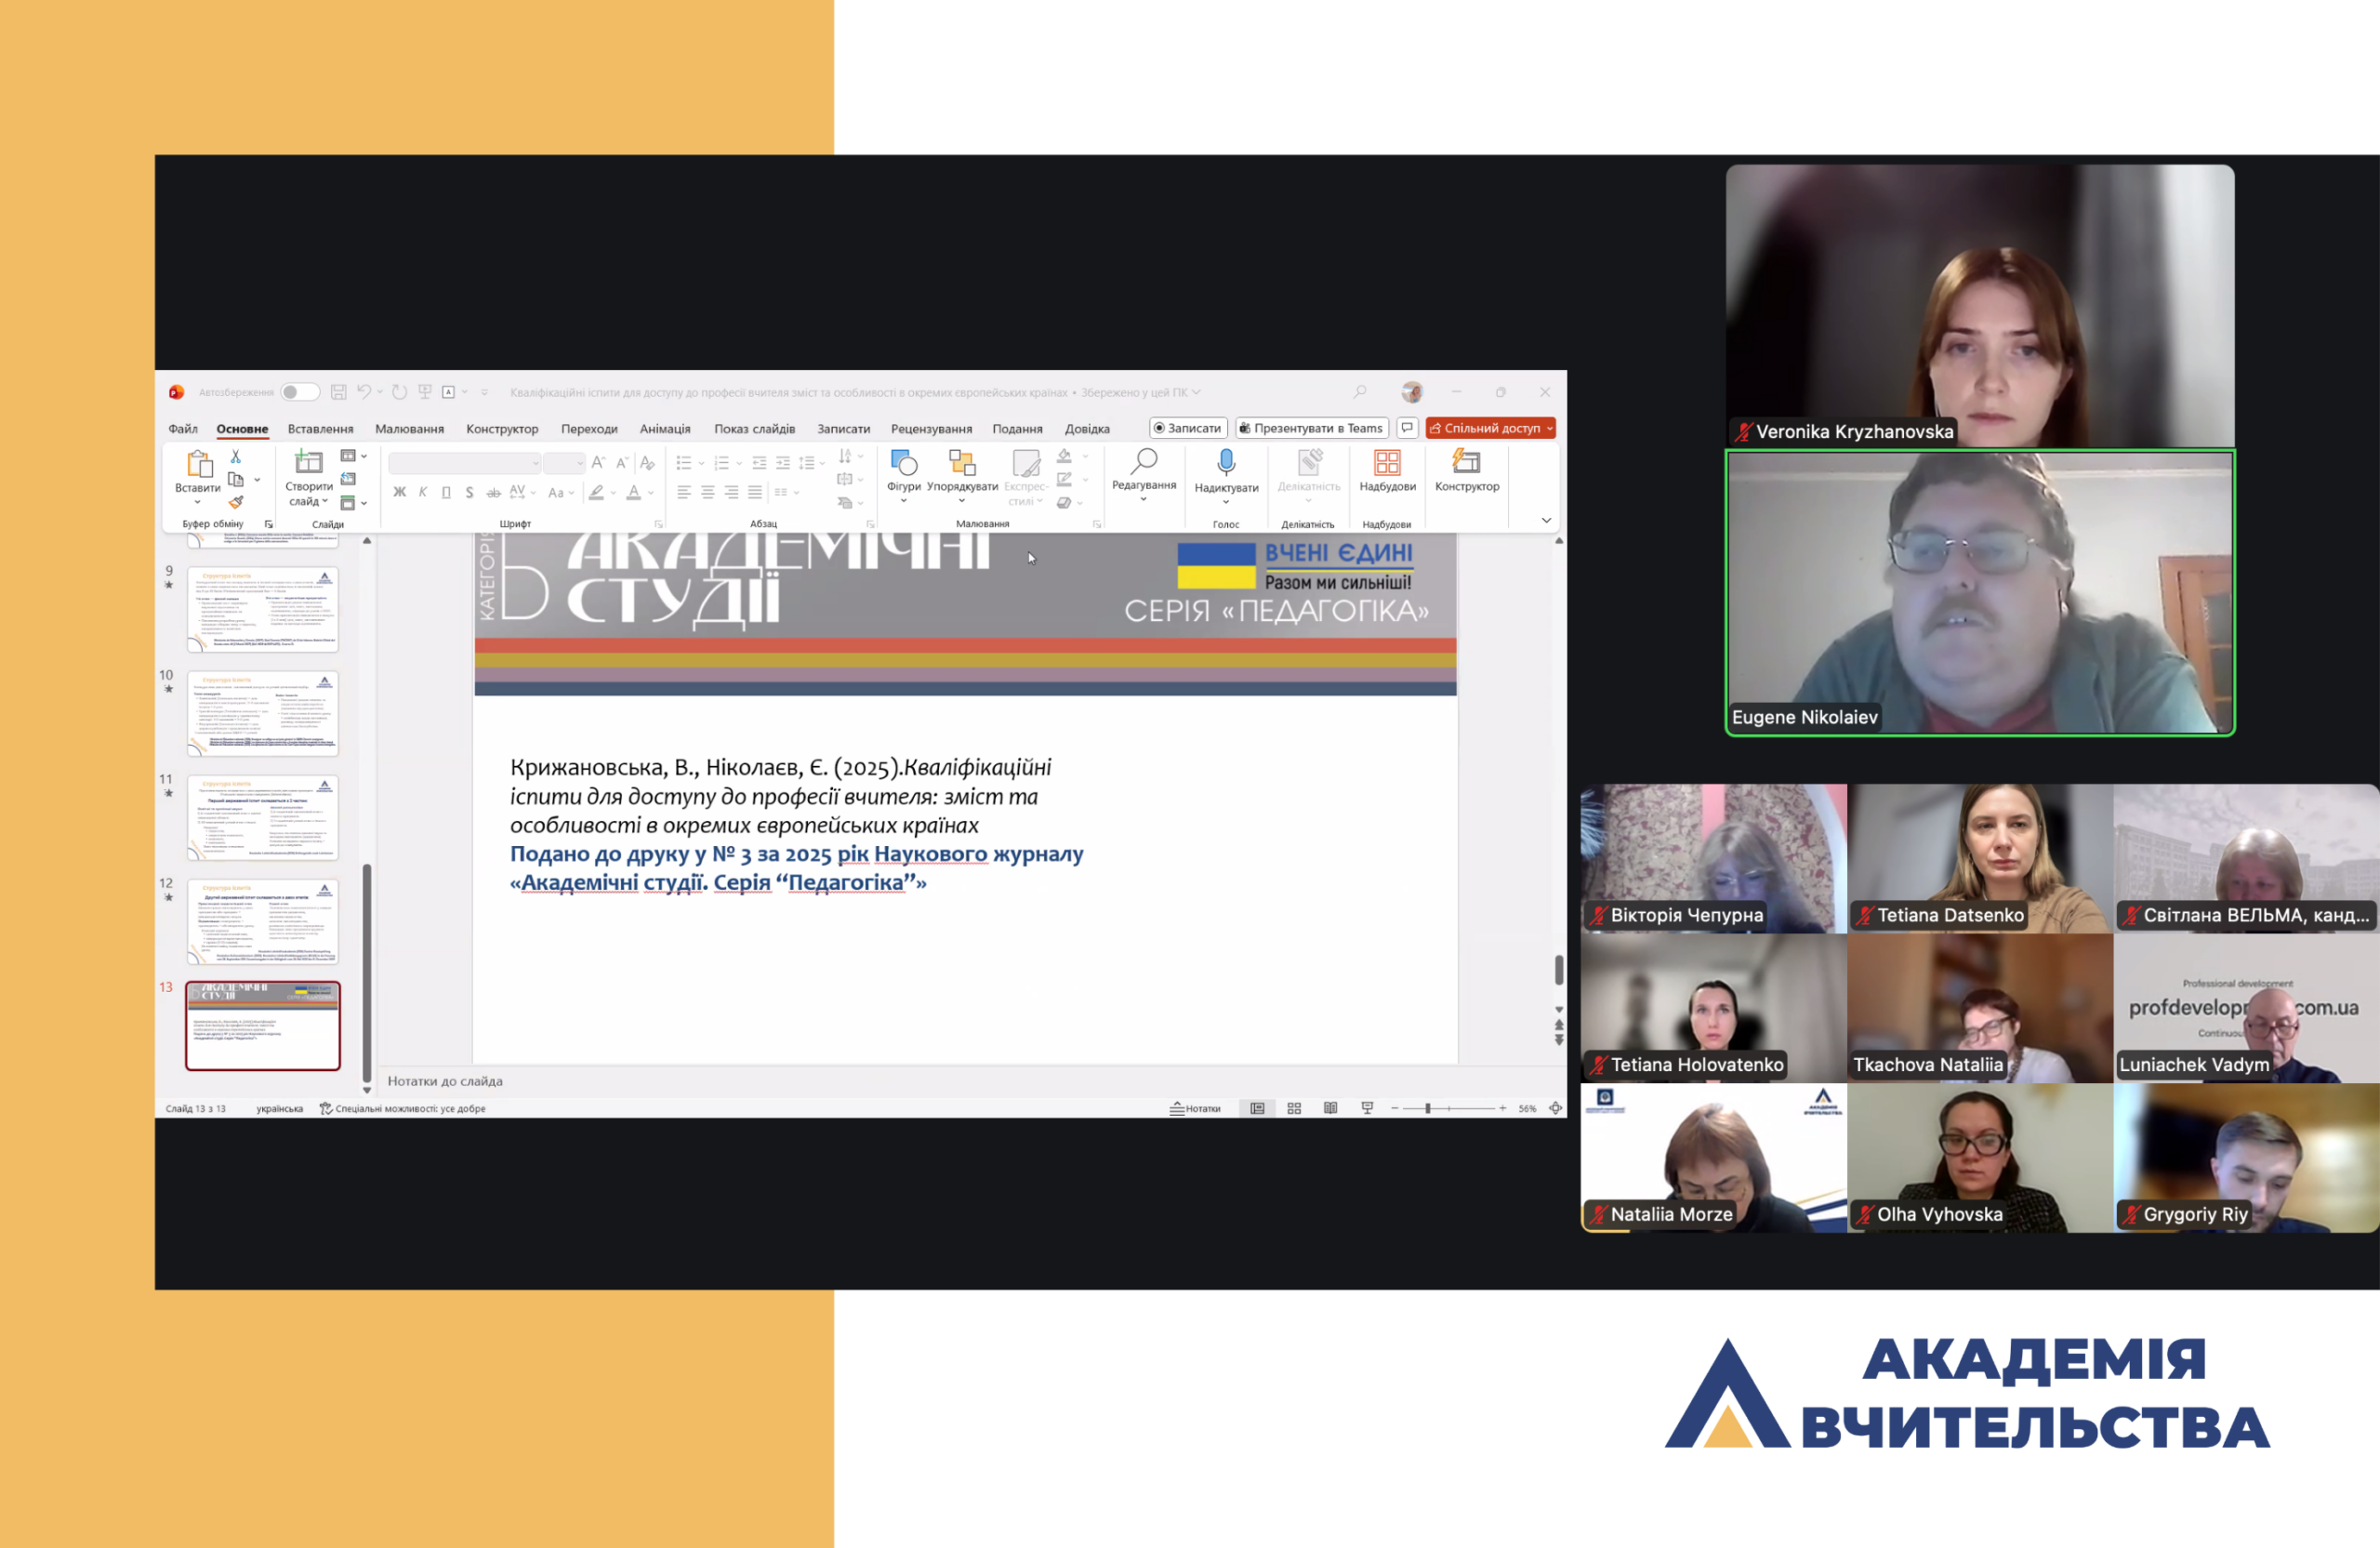Open the Вставлення ribbon tab
The image size is (2380, 1548).
(x=320, y=429)
